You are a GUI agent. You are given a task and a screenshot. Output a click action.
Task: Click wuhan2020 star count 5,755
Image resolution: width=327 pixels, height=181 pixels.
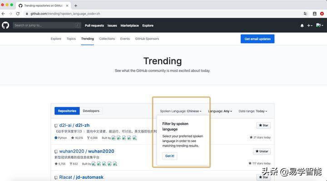[x=60, y=164]
